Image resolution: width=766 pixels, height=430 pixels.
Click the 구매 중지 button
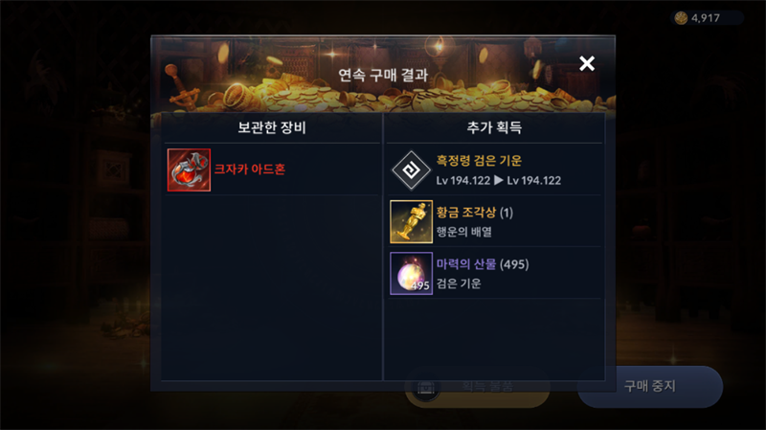pyautogui.click(x=650, y=387)
